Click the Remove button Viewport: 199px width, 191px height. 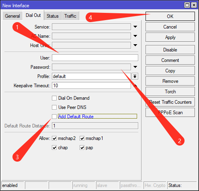pyautogui.click(x=170, y=81)
